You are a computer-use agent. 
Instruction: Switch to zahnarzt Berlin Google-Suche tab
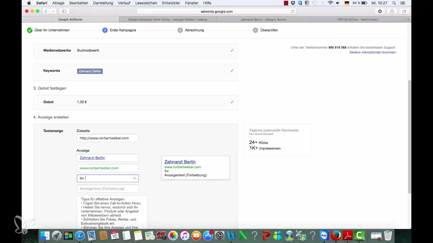coord(263,20)
